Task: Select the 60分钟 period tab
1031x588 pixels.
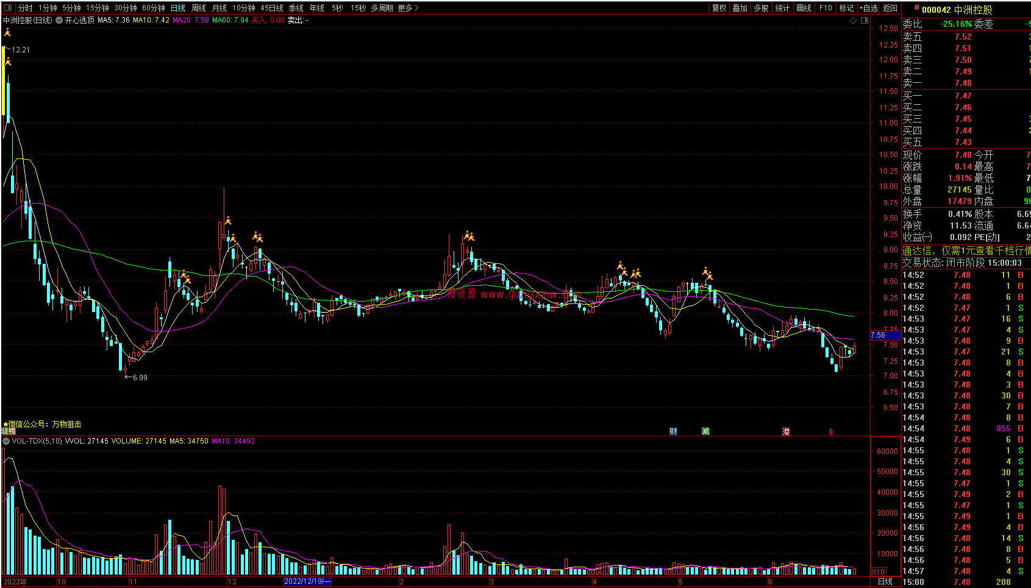Action: click(154, 8)
